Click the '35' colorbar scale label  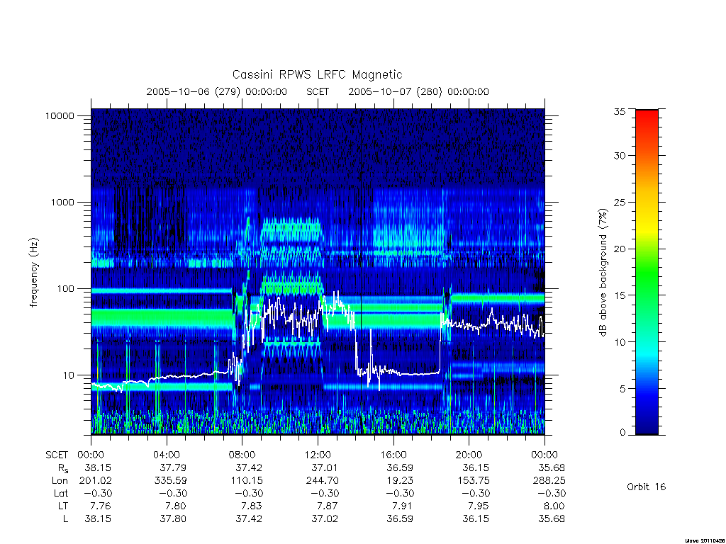pyautogui.click(x=619, y=111)
